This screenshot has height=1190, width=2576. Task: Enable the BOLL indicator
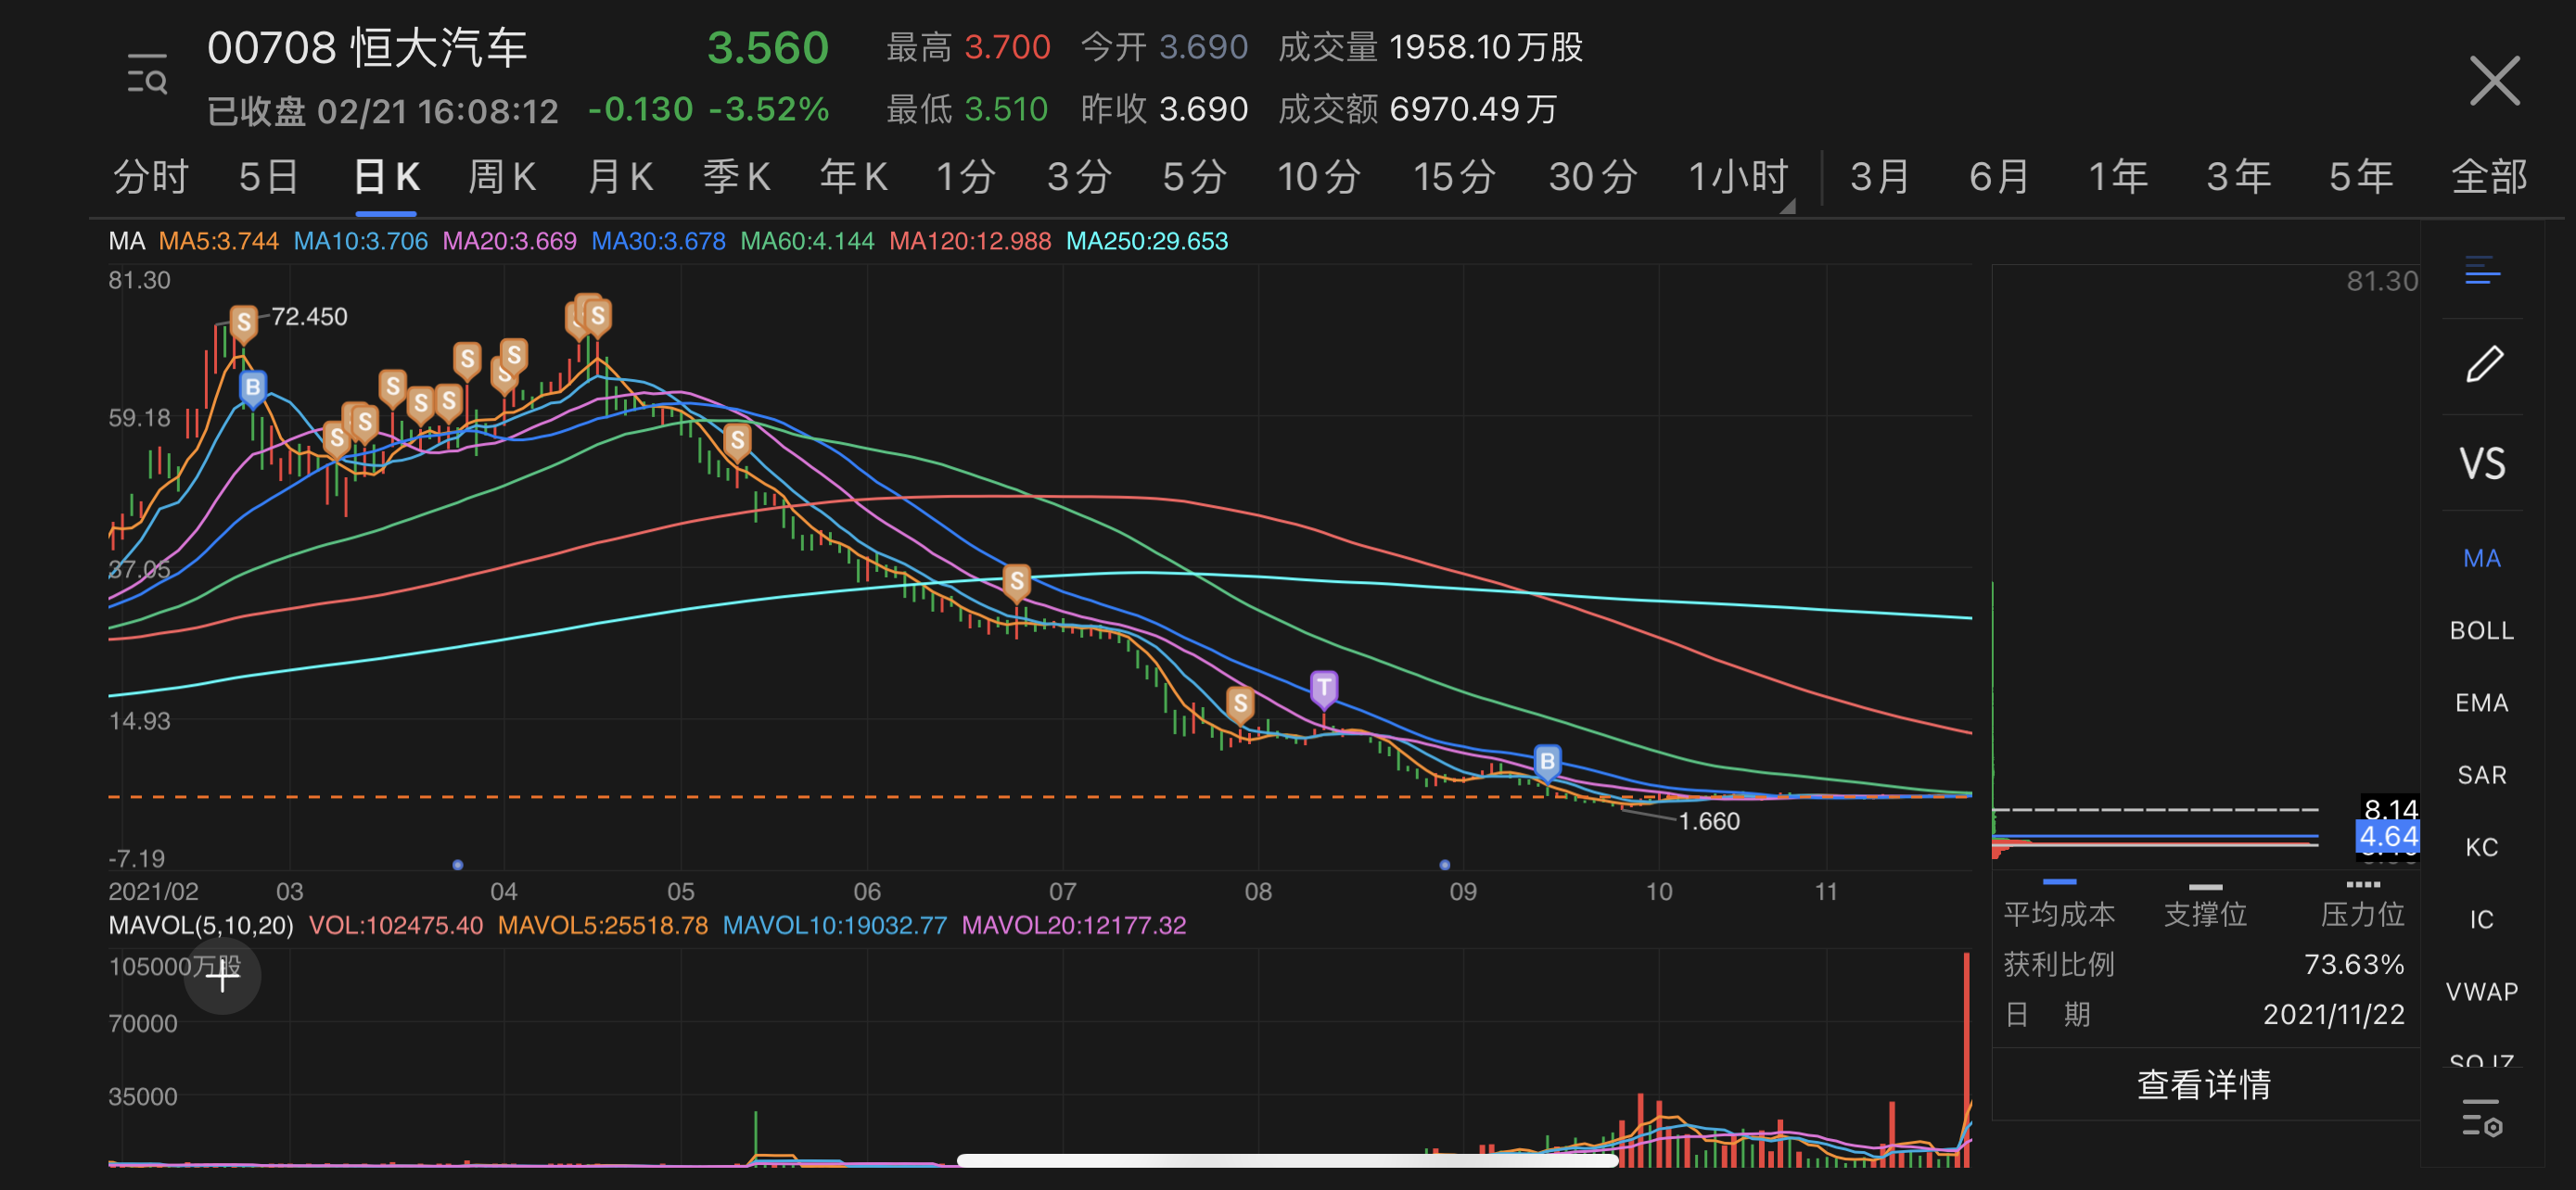click(2481, 630)
